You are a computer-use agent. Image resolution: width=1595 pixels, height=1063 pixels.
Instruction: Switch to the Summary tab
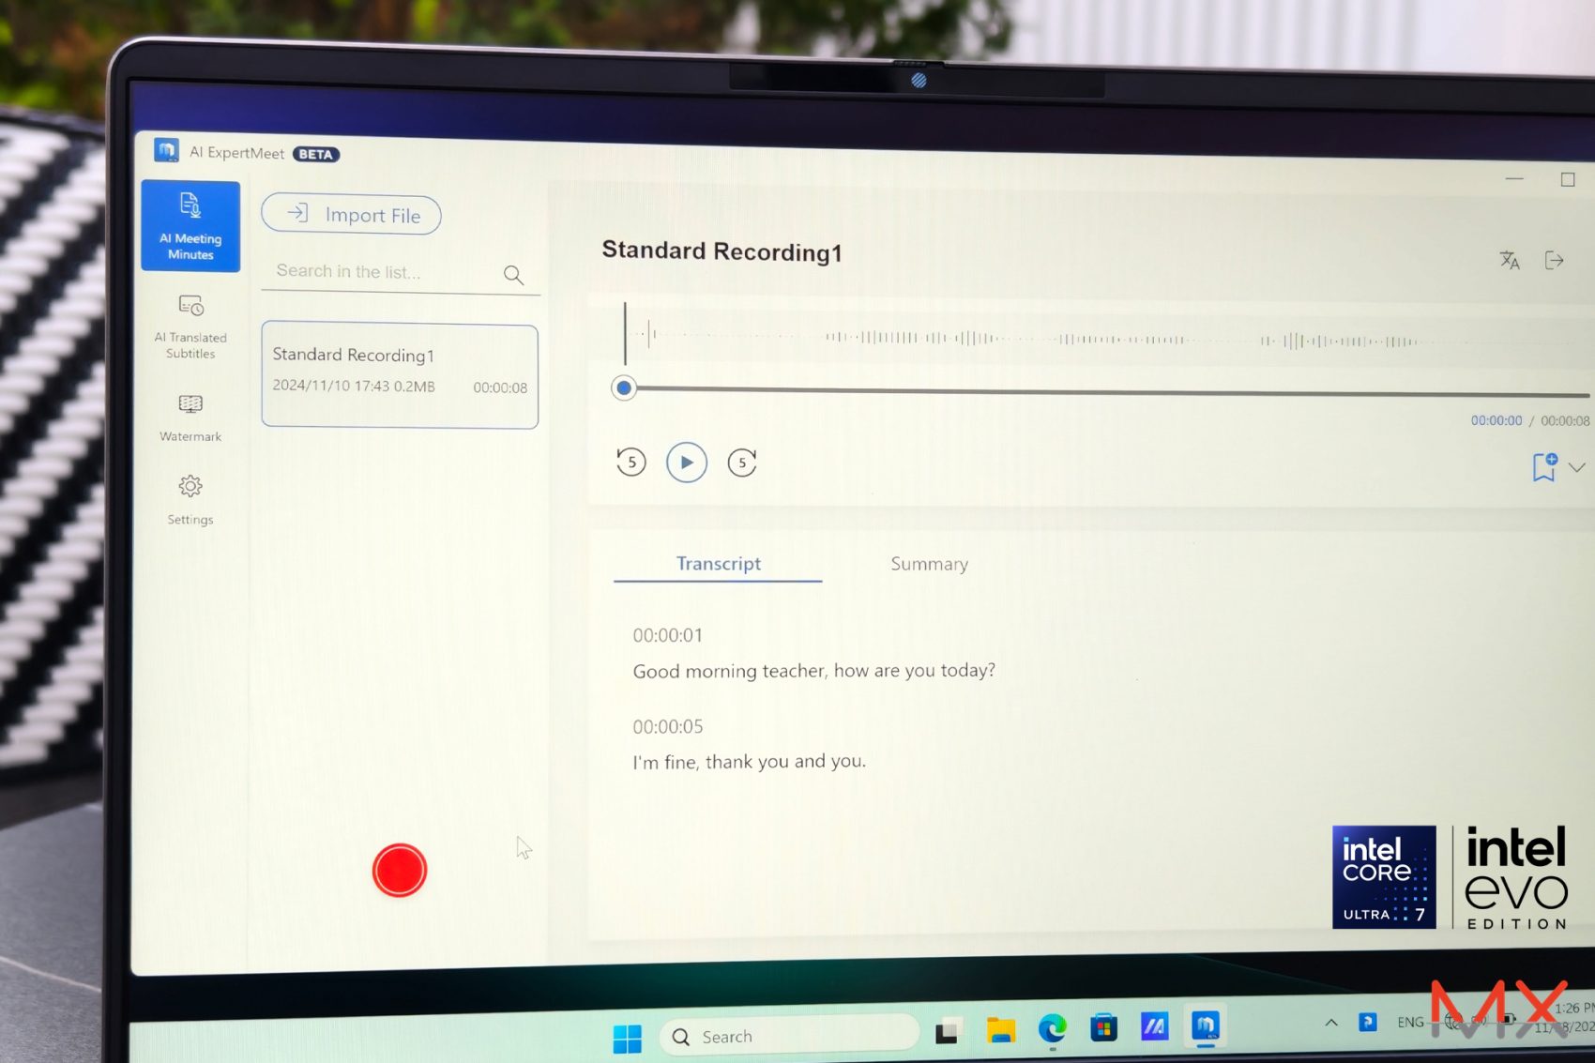[929, 564]
